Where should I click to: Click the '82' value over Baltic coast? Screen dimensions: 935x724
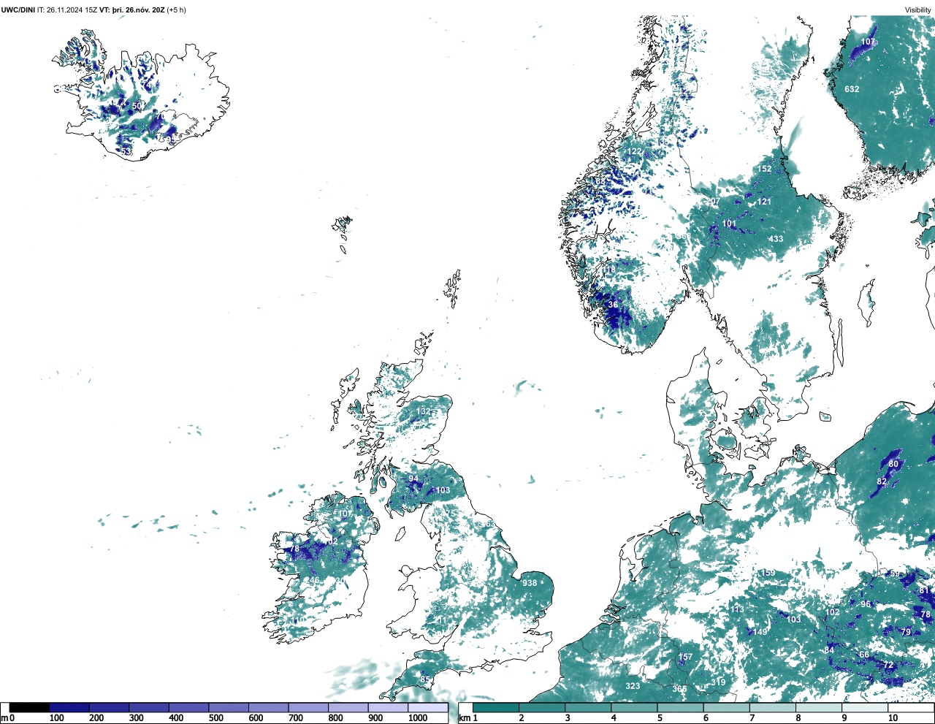click(882, 482)
